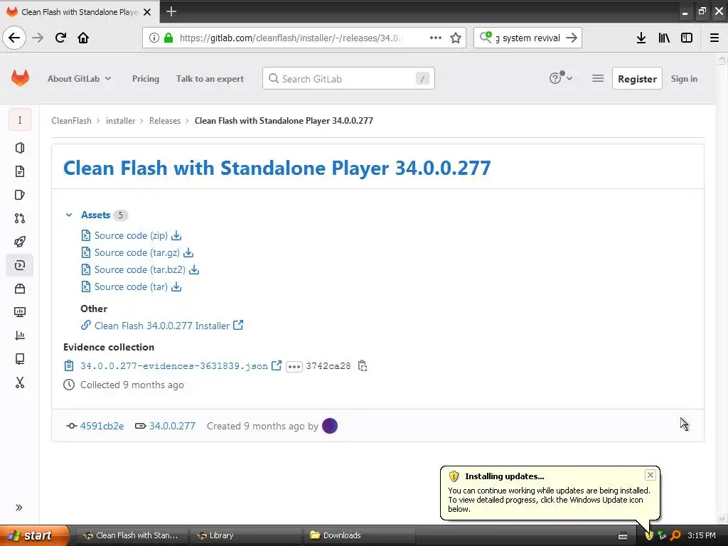Bookmark this page with the star icon
The height and width of the screenshot is (546, 728).
(x=456, y=38)
